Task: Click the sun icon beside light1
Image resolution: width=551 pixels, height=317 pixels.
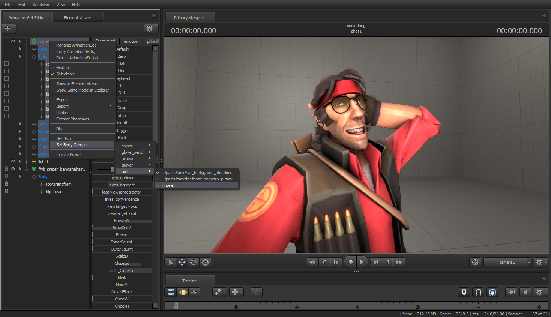Action: coord(34,162)
